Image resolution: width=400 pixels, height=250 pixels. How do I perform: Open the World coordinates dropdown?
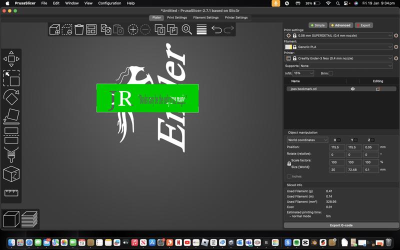(307, 140)
